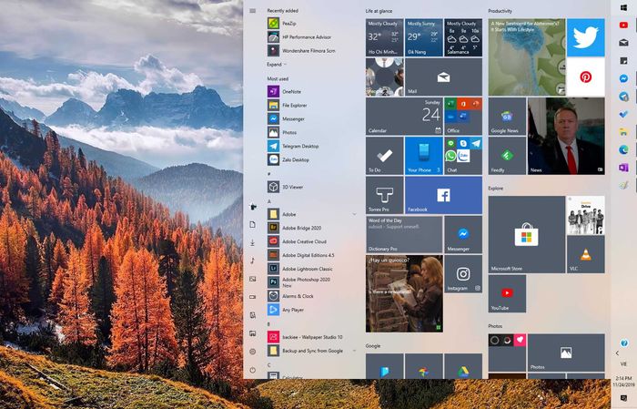The width and height of the screenshot is (637, 409).
Task: Open the Your Phone tile
Action: pyautogui.click(x=424, y=156)
